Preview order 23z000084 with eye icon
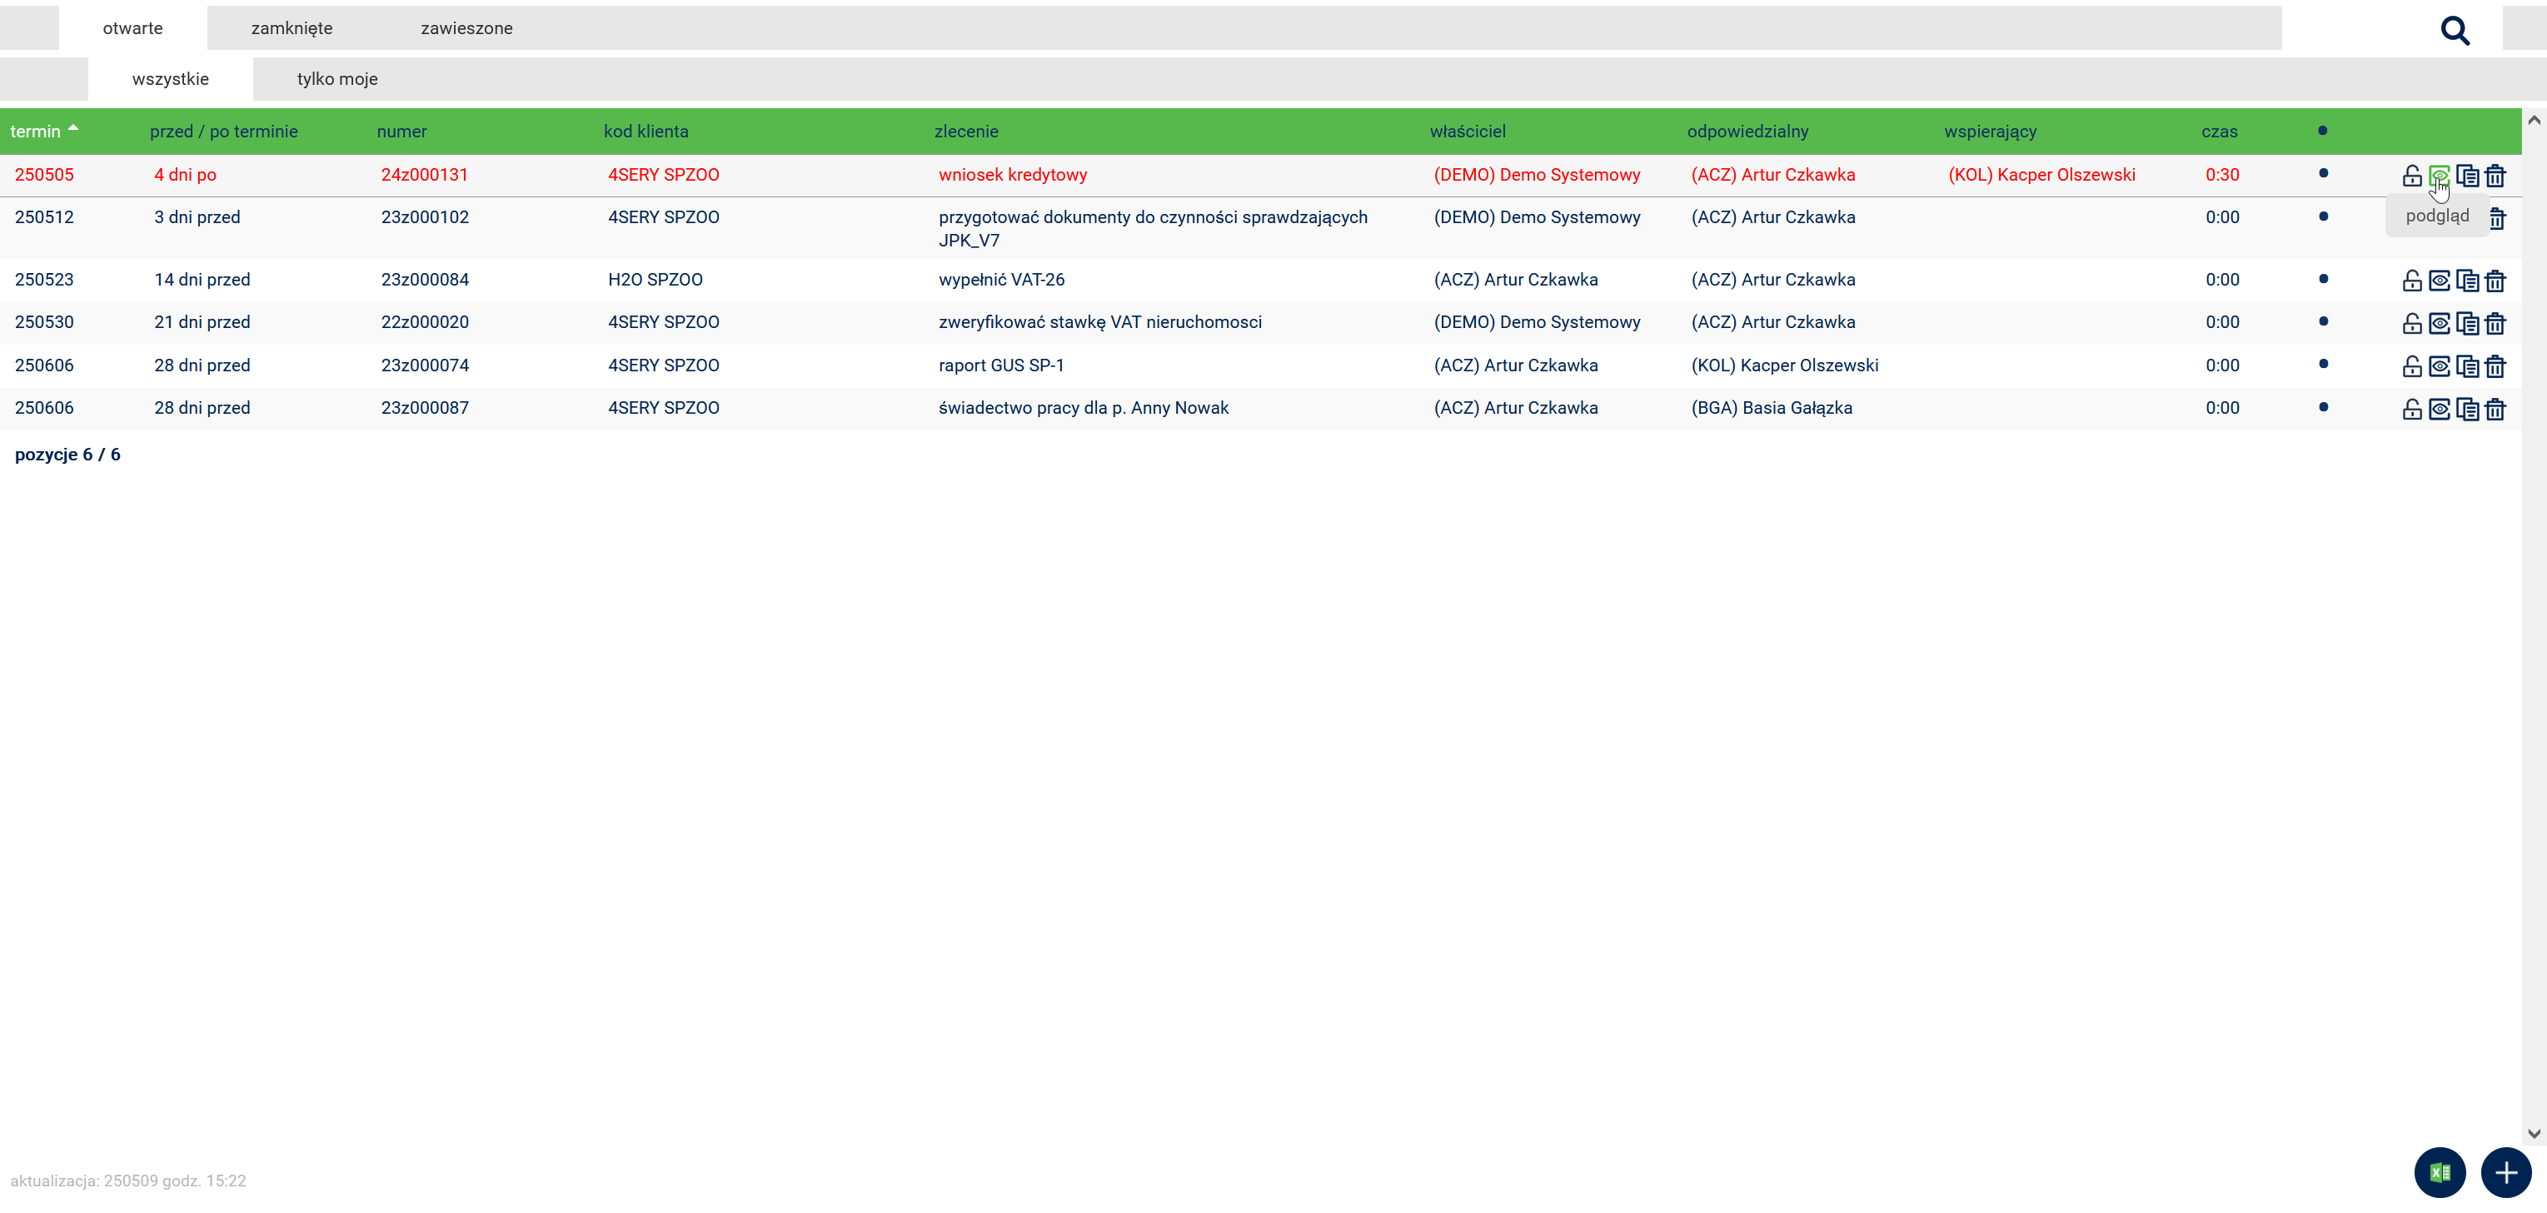2547x1213 pixels. point(2440,281)
